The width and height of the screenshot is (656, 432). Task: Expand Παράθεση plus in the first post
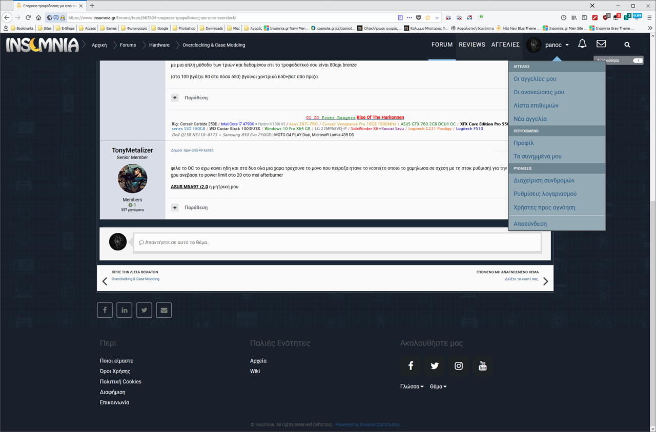[175, 97]
